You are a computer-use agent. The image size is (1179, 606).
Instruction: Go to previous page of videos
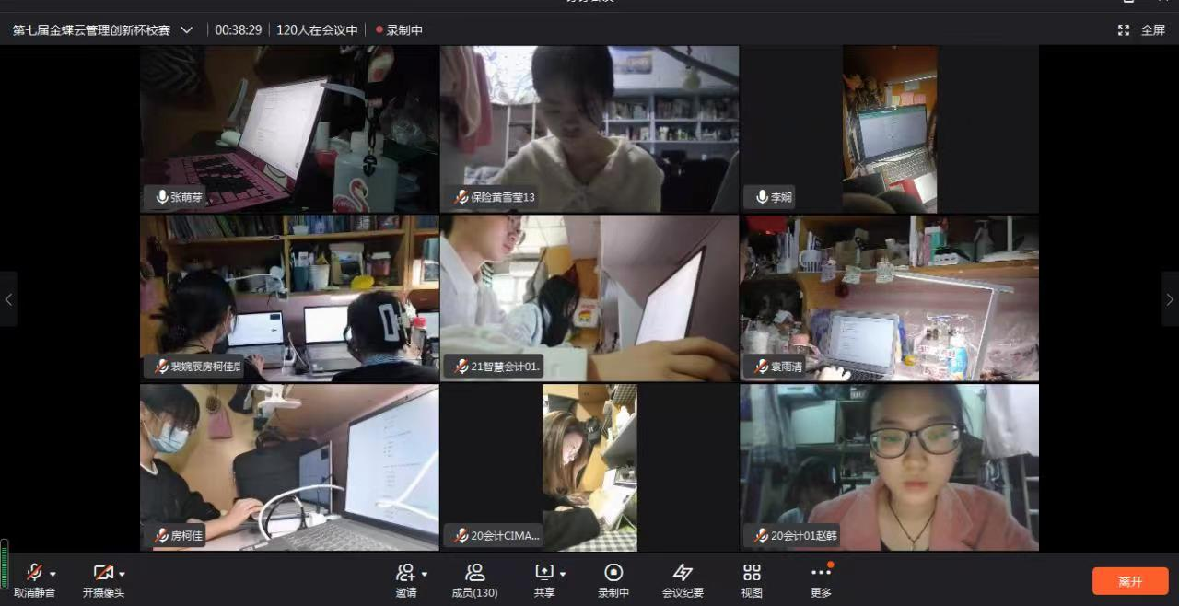point(8,299)
